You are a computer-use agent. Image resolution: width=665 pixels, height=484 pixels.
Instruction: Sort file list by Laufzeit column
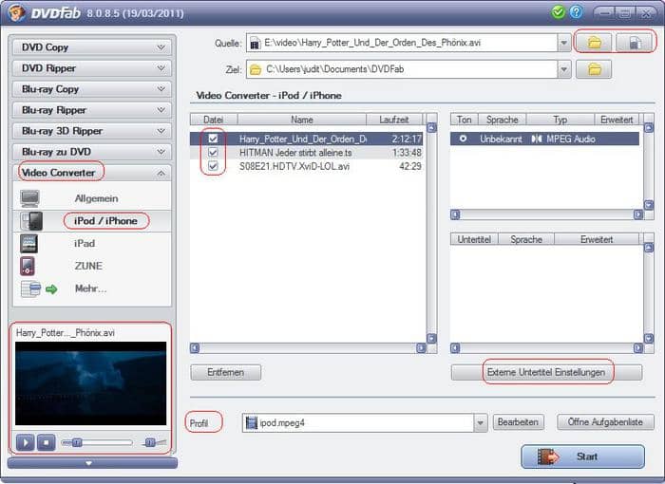(x=394, y=120)
